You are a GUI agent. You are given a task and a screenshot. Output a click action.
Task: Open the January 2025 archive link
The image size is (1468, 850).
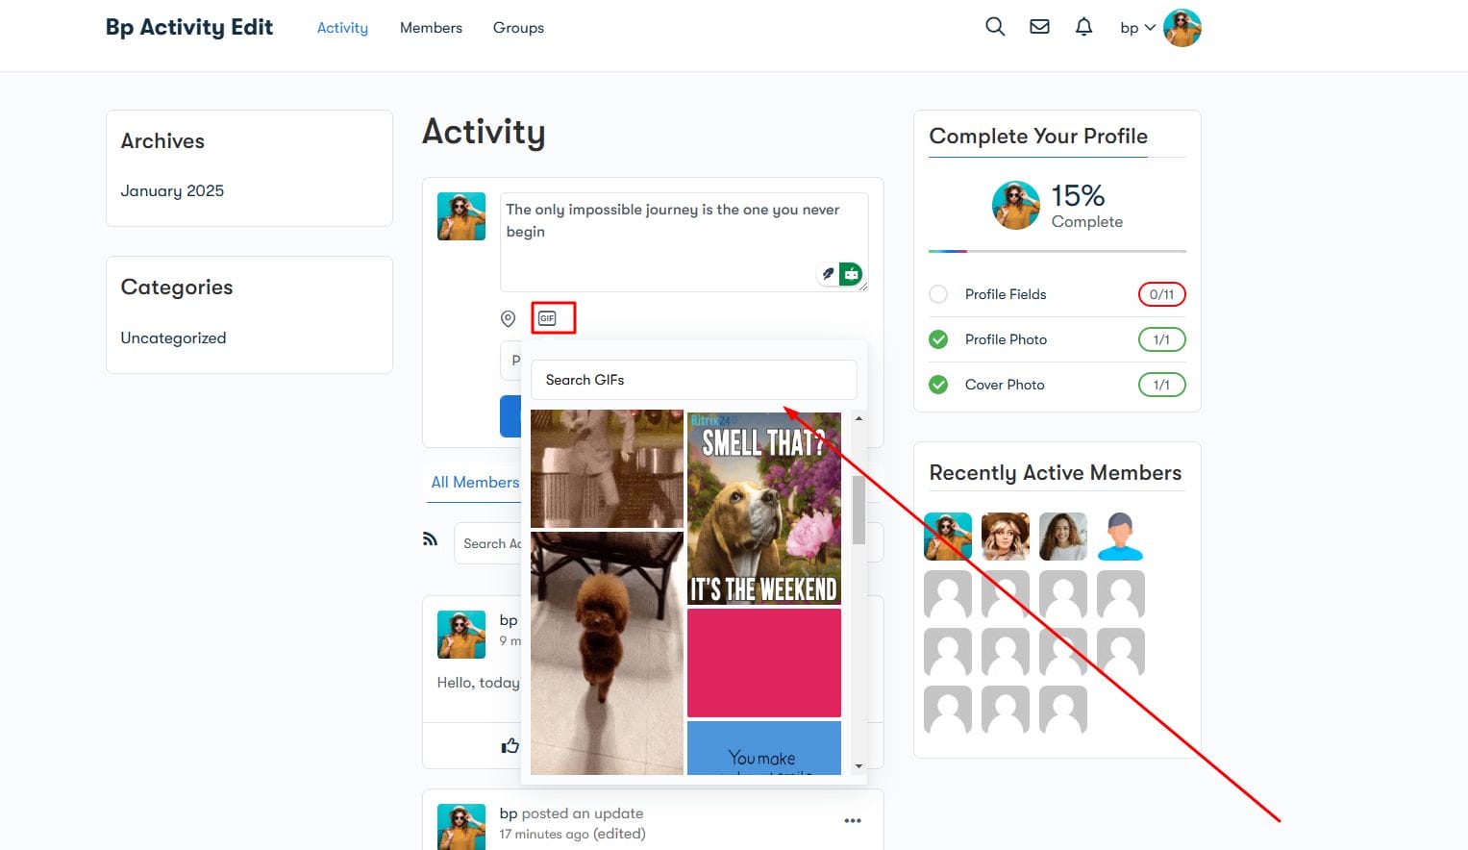[x=172, y=190]
